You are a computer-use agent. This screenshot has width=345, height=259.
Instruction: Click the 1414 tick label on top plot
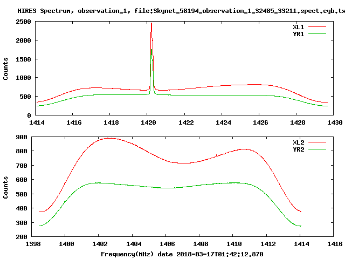pos(37,122)
